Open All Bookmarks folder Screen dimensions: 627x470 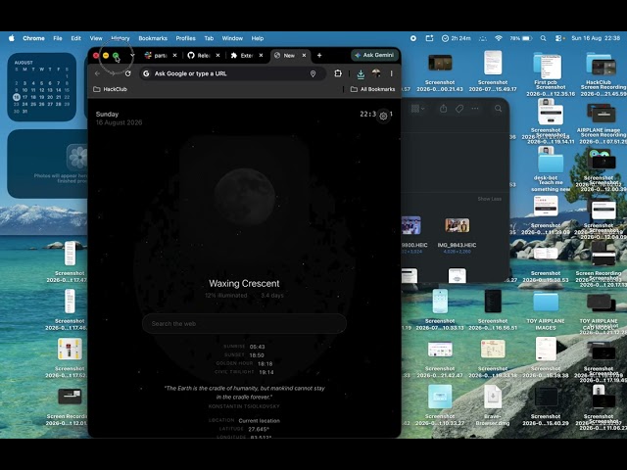point(372,89)
